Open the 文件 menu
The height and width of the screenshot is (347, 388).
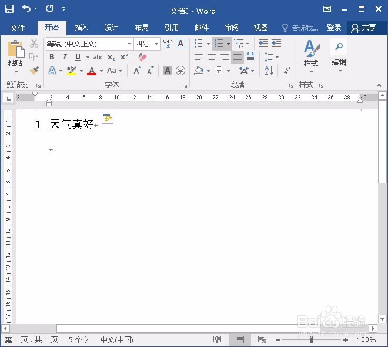(18, 28)
